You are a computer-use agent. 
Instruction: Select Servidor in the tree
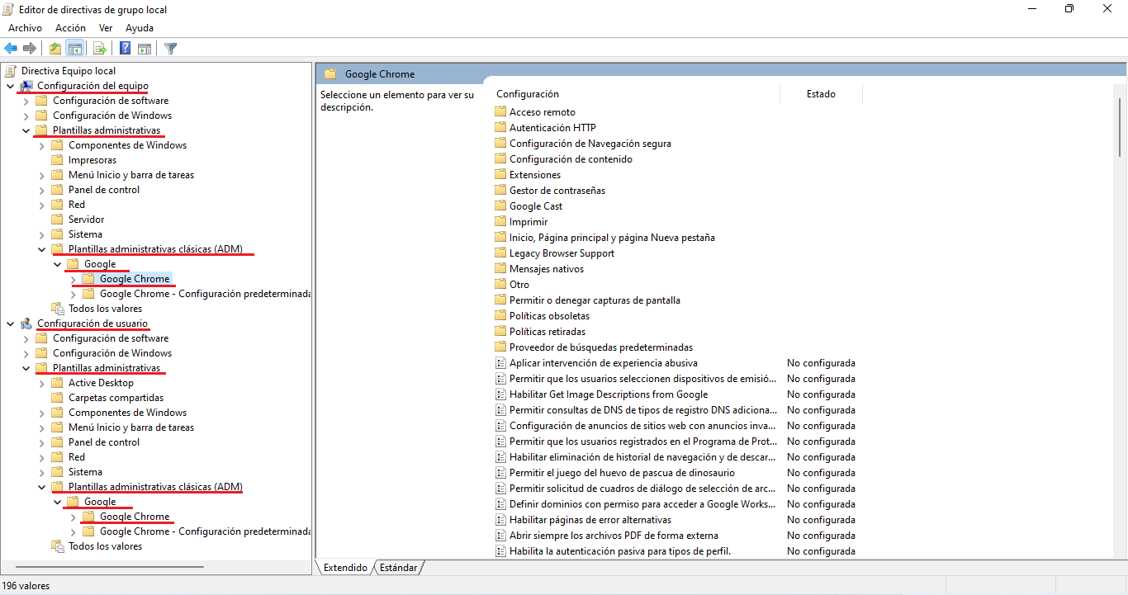tap(86, 219)
